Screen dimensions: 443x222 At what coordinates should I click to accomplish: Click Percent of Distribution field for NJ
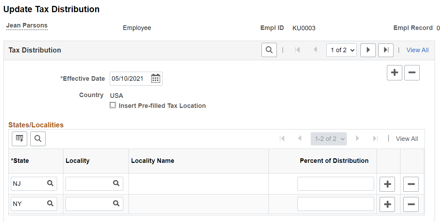[336, 184]
